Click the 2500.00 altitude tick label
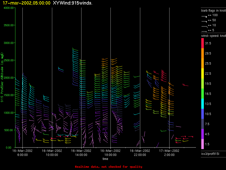This screenshot has height=170, width=226. (9, 60)
